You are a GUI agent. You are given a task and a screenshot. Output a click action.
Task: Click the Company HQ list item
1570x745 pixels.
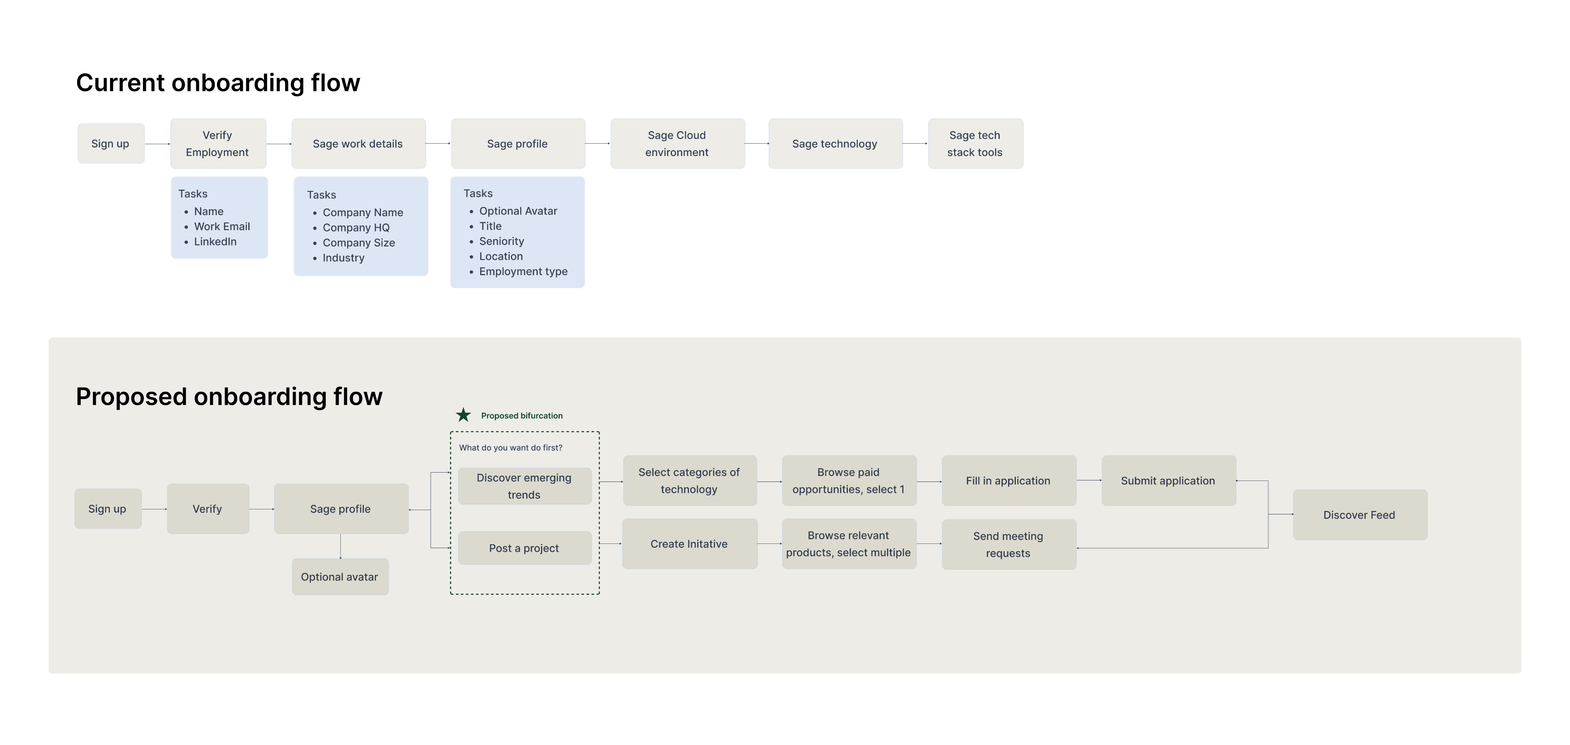click(356, 228)
